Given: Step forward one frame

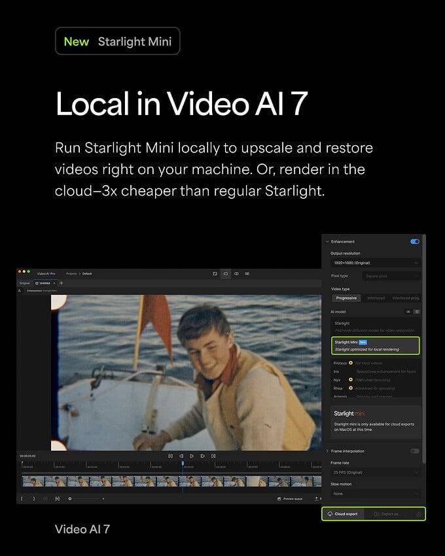Looking at the screenshot, I should (x=202, y=456).
